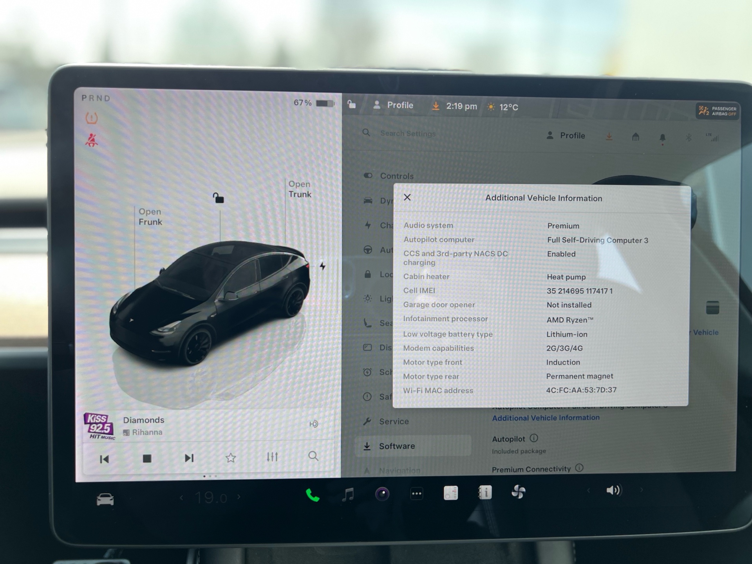Image resolution: width=752 pixels, height=564 pixels.
Task: Tap the climate fan icon
Action: (x=519, y=492)
